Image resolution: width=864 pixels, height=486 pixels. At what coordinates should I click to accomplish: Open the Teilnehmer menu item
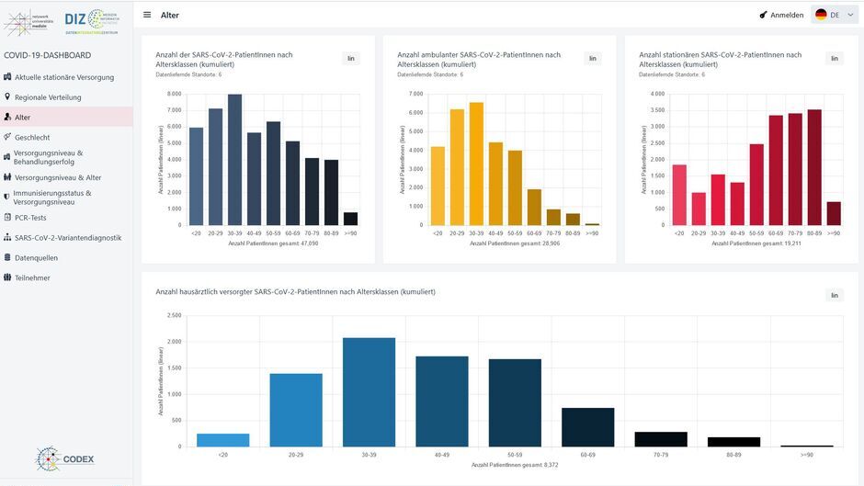click(66, 277)
